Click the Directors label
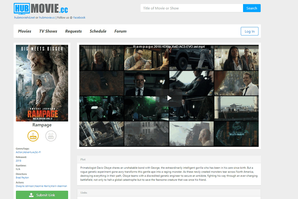Viewport: 298px width, 199px height. (x=21, y=174)
